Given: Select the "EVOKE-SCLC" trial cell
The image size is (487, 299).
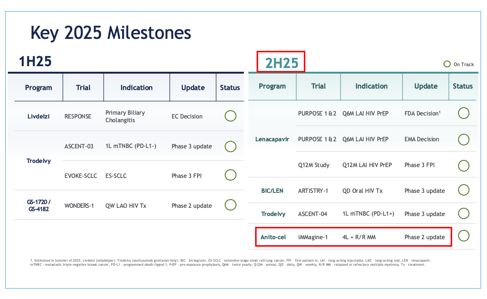Looking at the screenshot, I should tap(81, 176).
